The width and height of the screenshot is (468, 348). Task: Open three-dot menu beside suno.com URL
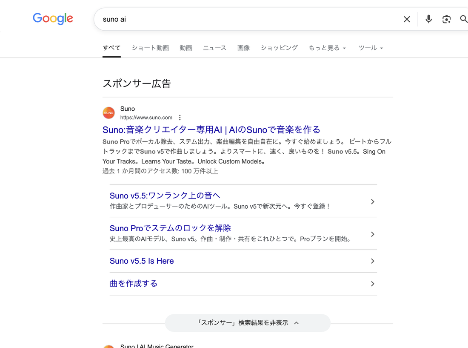(180, 118)
